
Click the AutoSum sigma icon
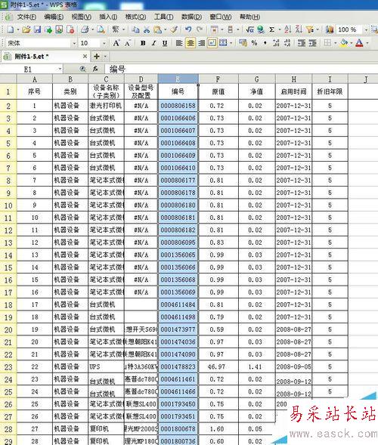point(272,29)
